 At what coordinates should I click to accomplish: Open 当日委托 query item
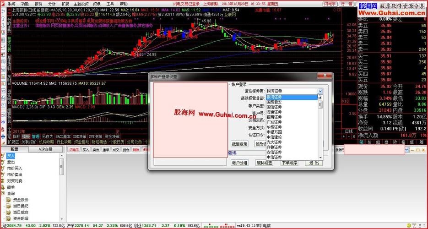point(21,206)
